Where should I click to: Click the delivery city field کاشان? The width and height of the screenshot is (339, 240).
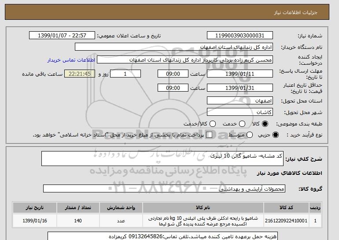(x=240, y=112)
